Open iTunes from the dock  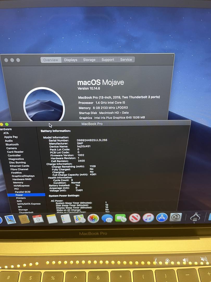(148, 218)
